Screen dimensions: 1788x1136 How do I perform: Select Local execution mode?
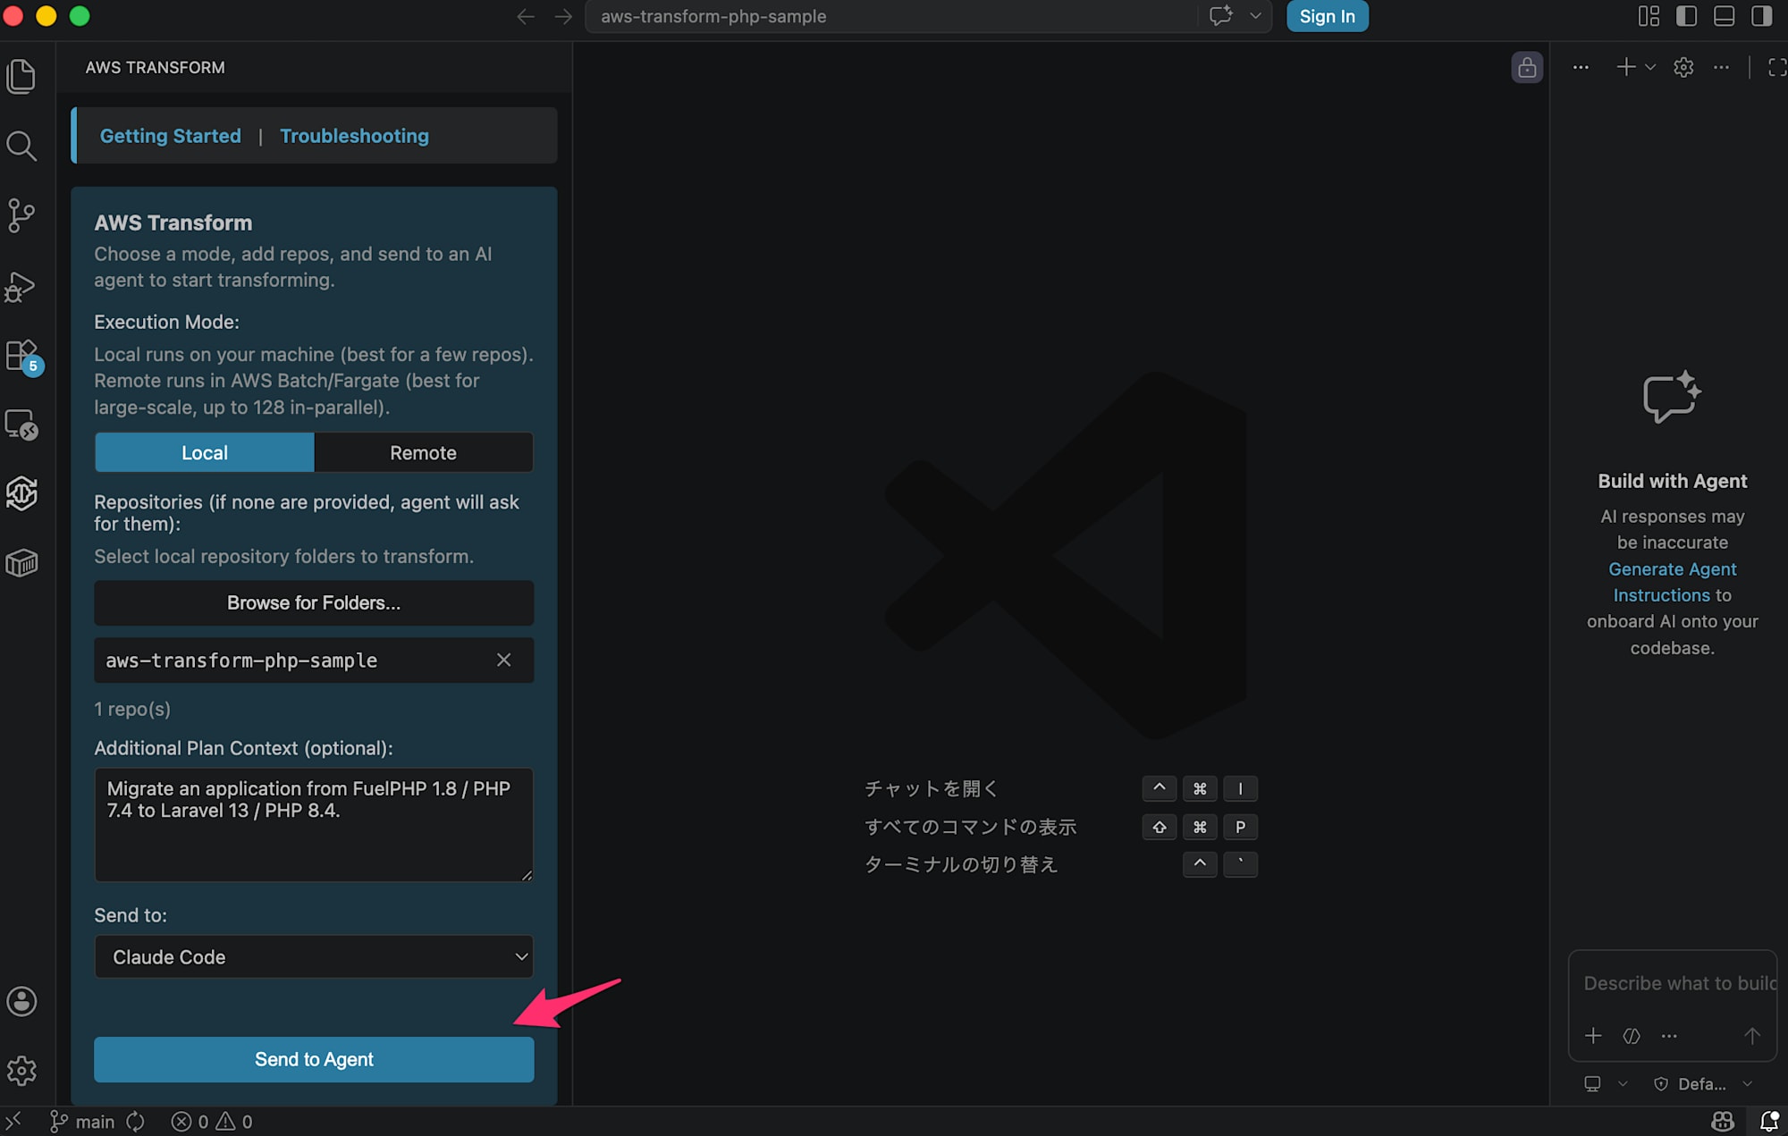pos(205,453)
